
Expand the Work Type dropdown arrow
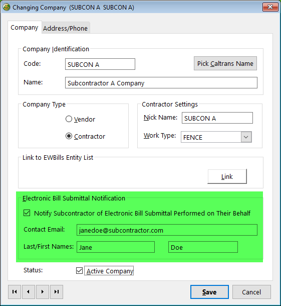[246, 137]
